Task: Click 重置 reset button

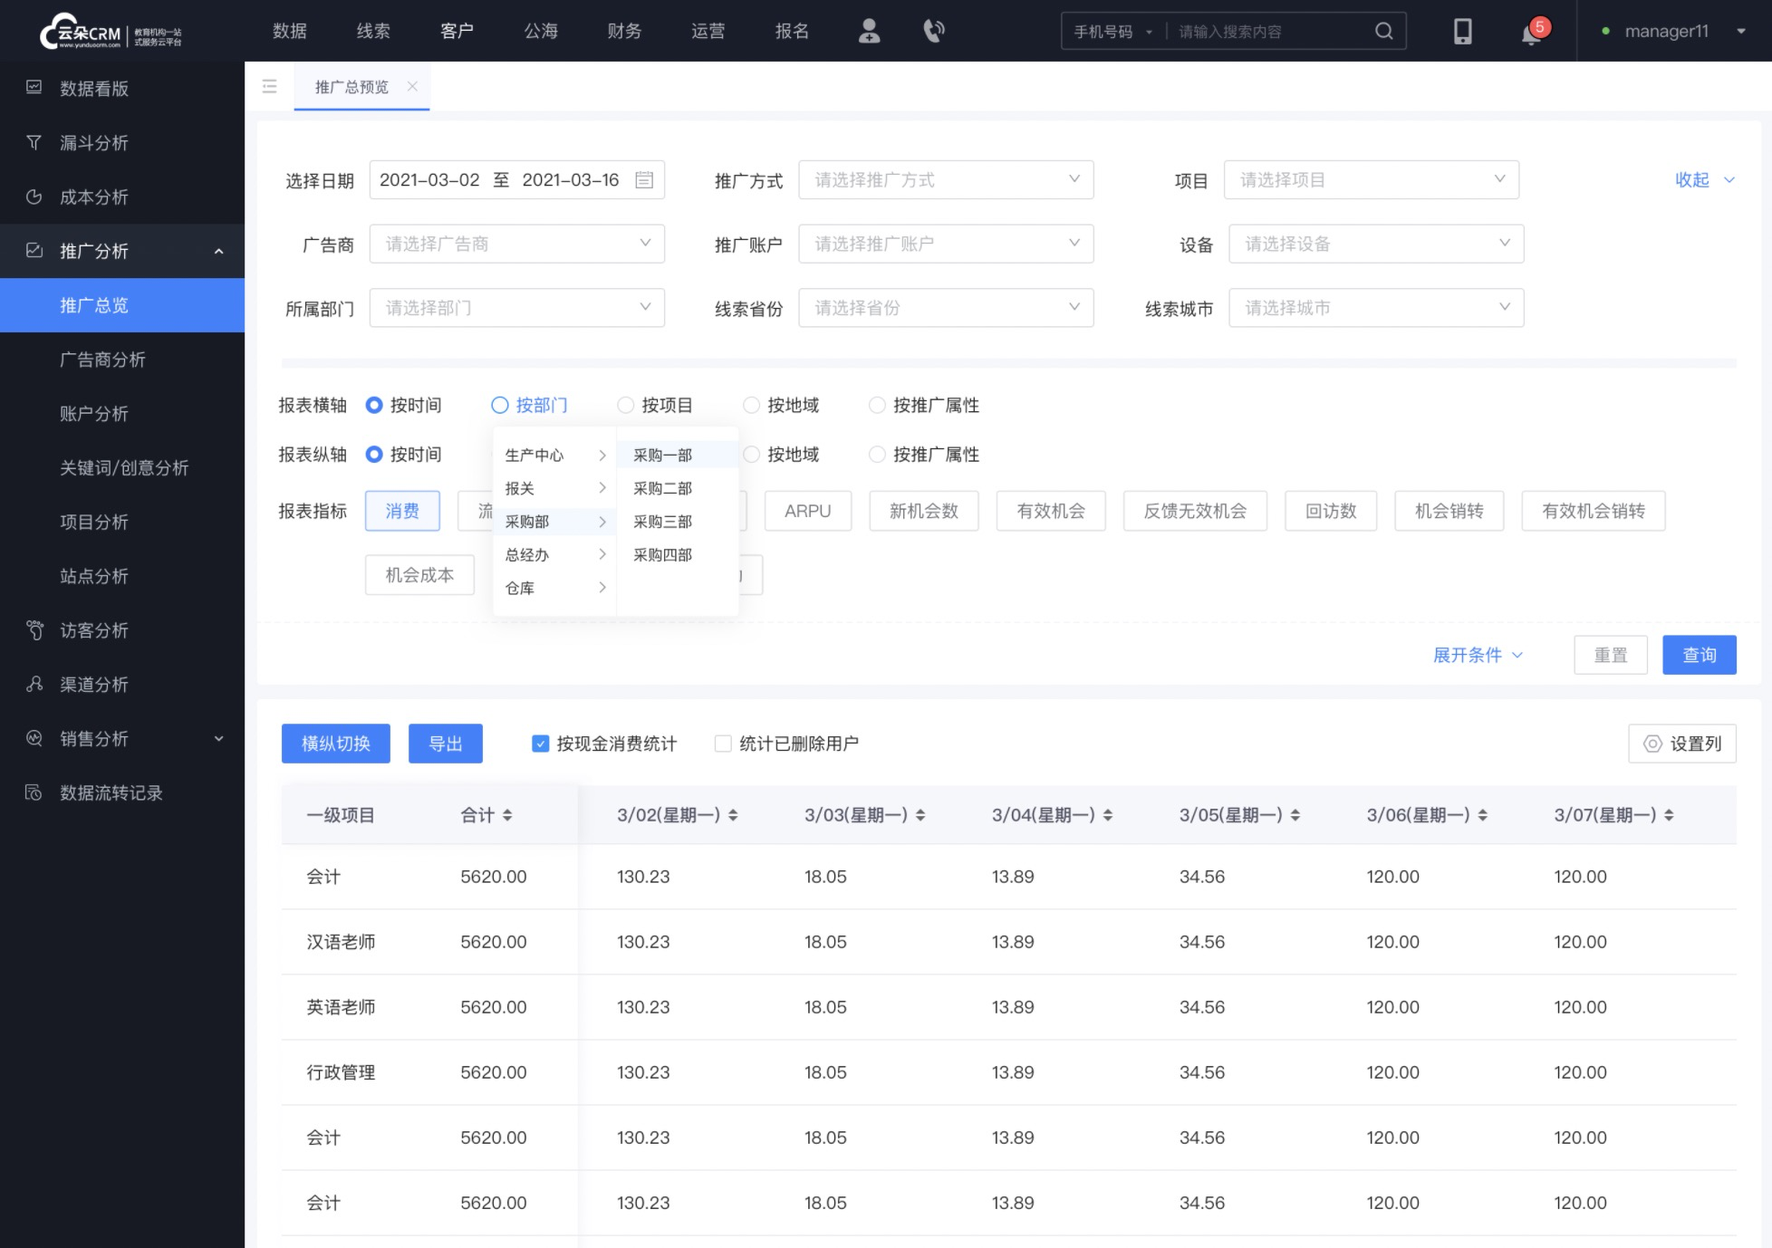Action: tap(1610, 655)
